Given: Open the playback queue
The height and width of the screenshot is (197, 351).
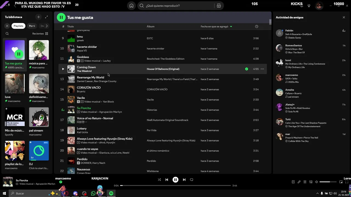Looking at the screenshot, I should pyautogui.click(x=305, y=182).
